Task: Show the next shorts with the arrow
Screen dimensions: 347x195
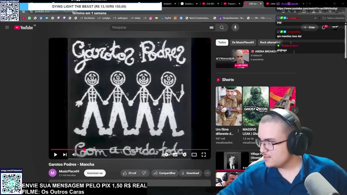Action: tap(295, 110)
